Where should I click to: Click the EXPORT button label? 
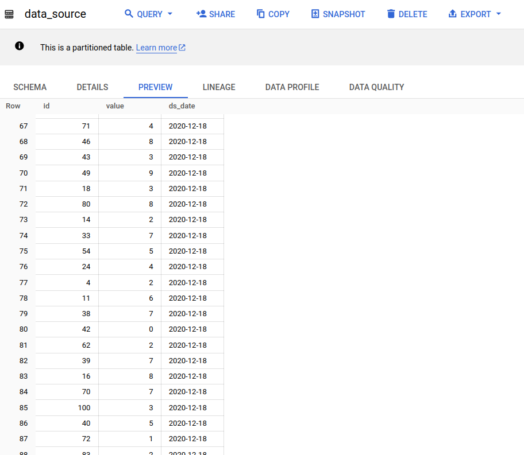tap(475, 14)
